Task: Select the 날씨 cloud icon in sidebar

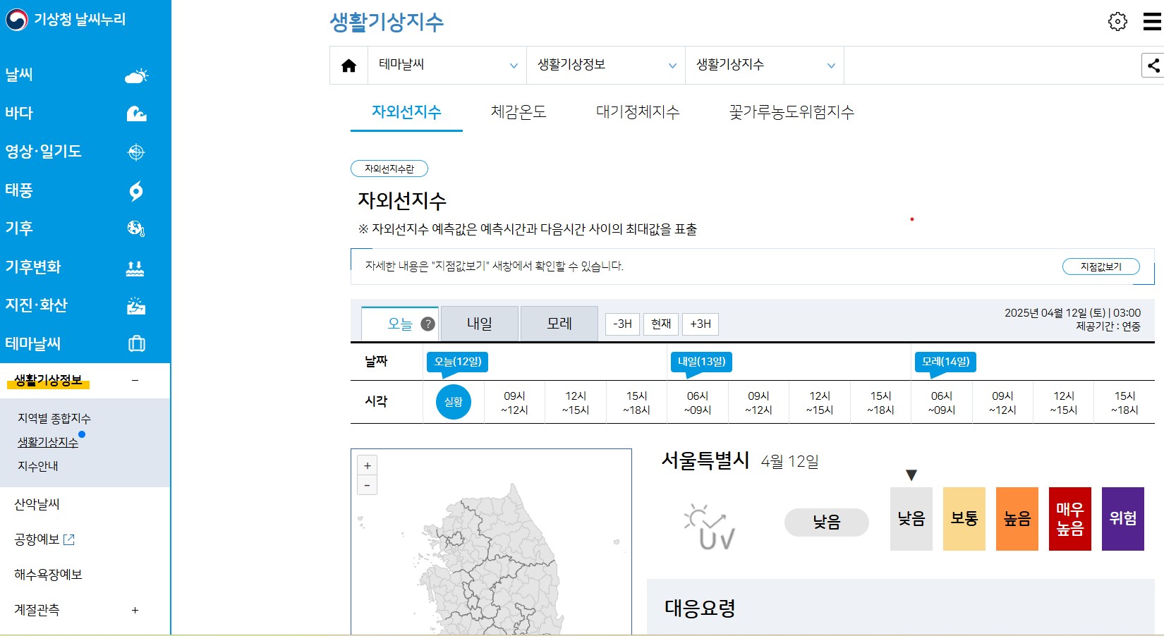Action: [136, 75]
